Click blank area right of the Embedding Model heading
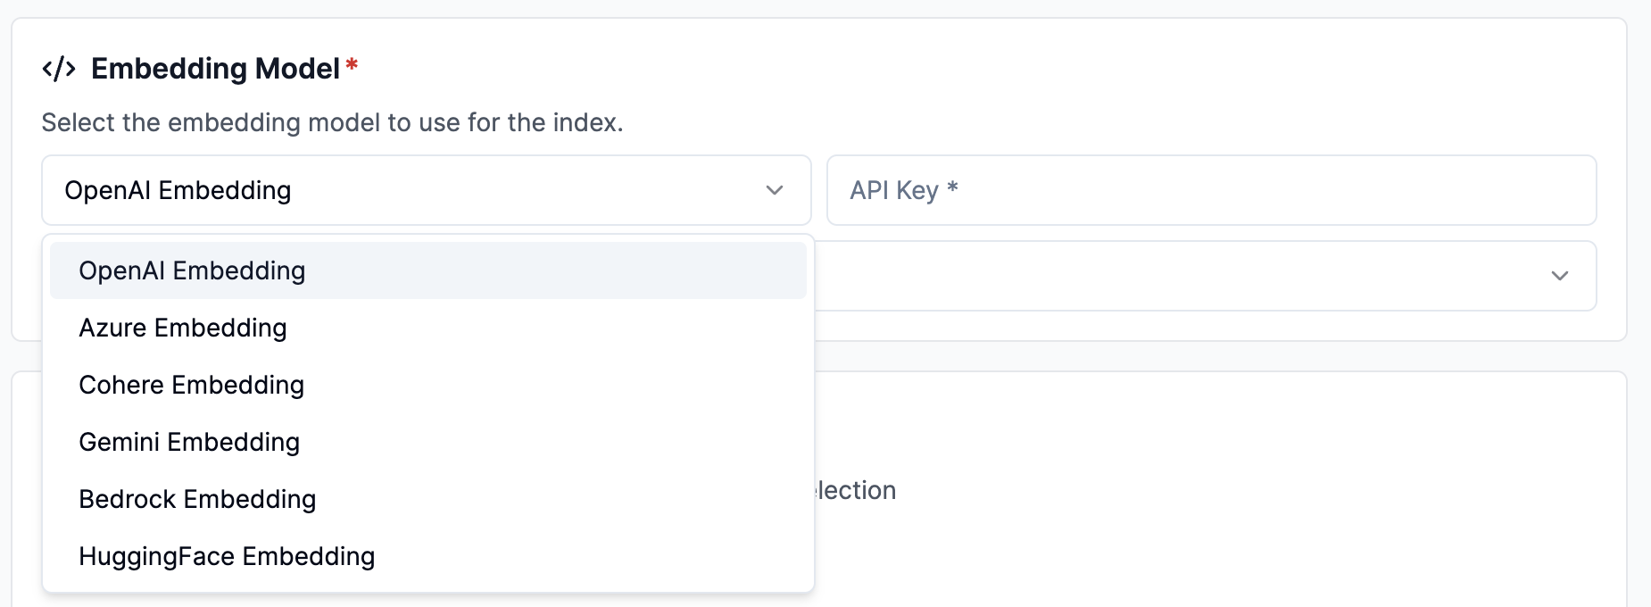 (982, 69)
